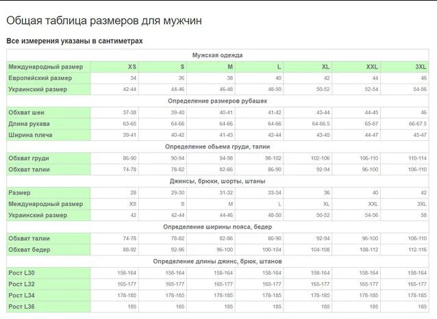Click subtitle 'Все измерения указаны в сантиметрах'
Viewport: 437px width, 319px height.
click(x=75, y=41)
